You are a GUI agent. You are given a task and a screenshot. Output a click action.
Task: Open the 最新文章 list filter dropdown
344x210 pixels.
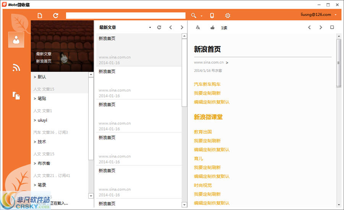coord(150,28)
